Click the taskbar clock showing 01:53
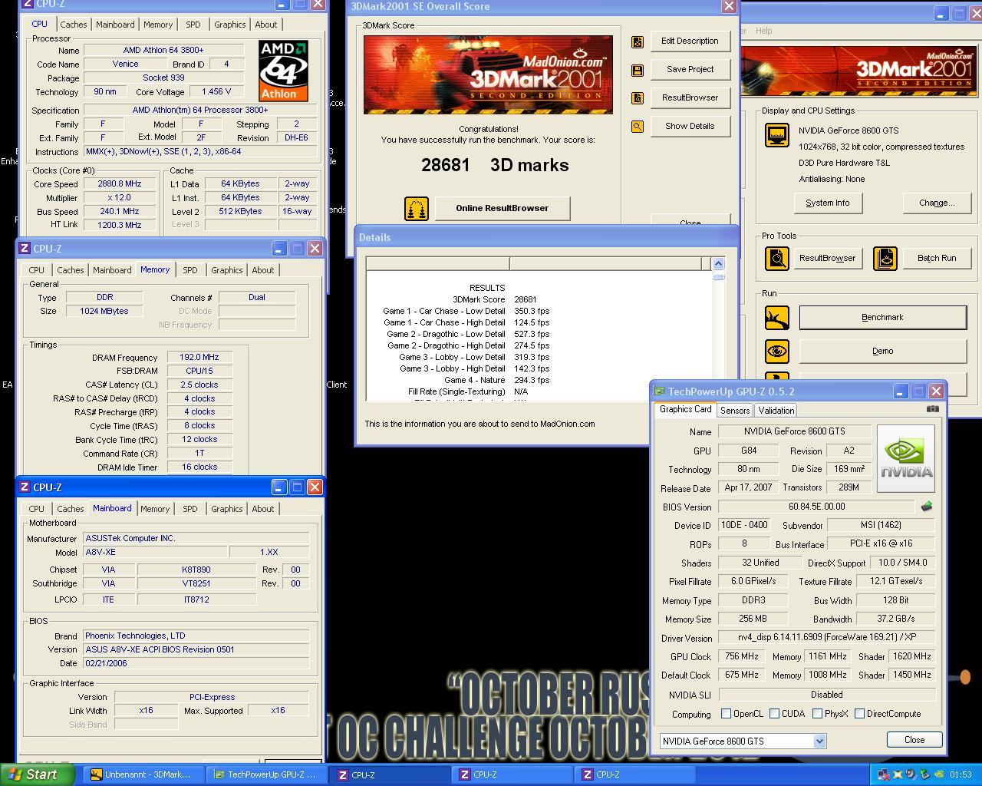 (960, 774)
